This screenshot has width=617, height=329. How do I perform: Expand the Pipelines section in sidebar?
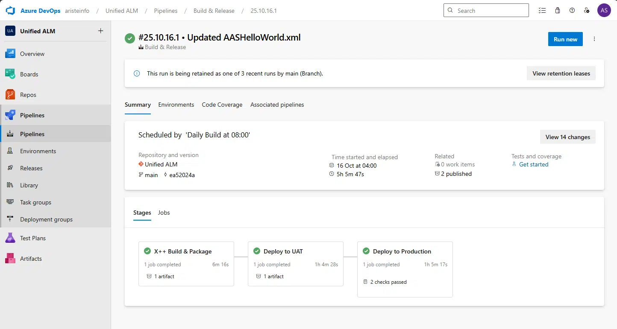coord(32,115)
